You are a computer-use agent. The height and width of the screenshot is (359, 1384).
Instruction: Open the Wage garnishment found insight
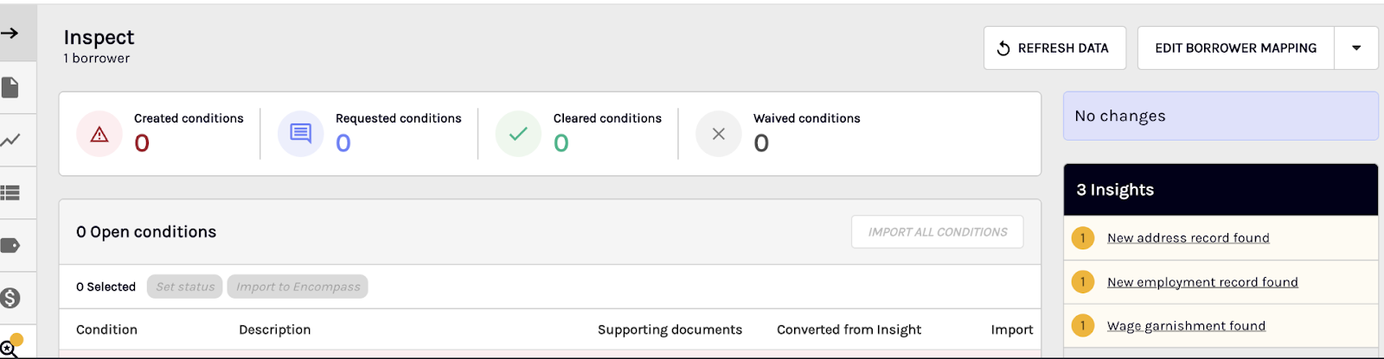pyautogui.click(x=1186, y=326)
